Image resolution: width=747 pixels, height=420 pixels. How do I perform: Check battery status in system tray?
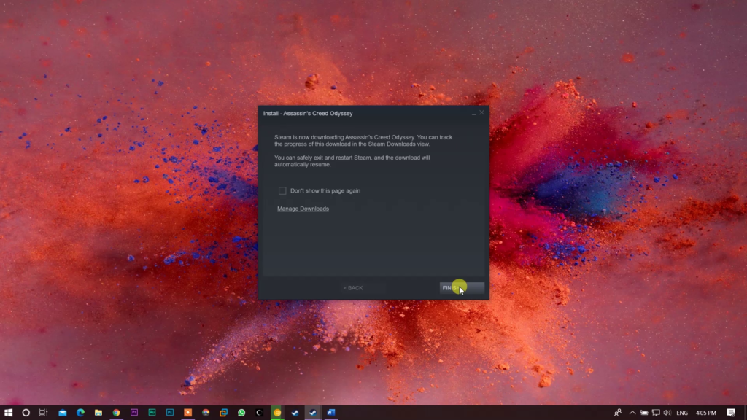[644, 413]
